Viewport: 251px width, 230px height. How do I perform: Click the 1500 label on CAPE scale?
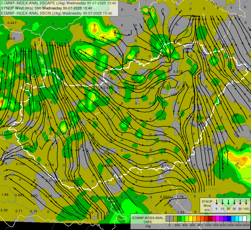215,225
